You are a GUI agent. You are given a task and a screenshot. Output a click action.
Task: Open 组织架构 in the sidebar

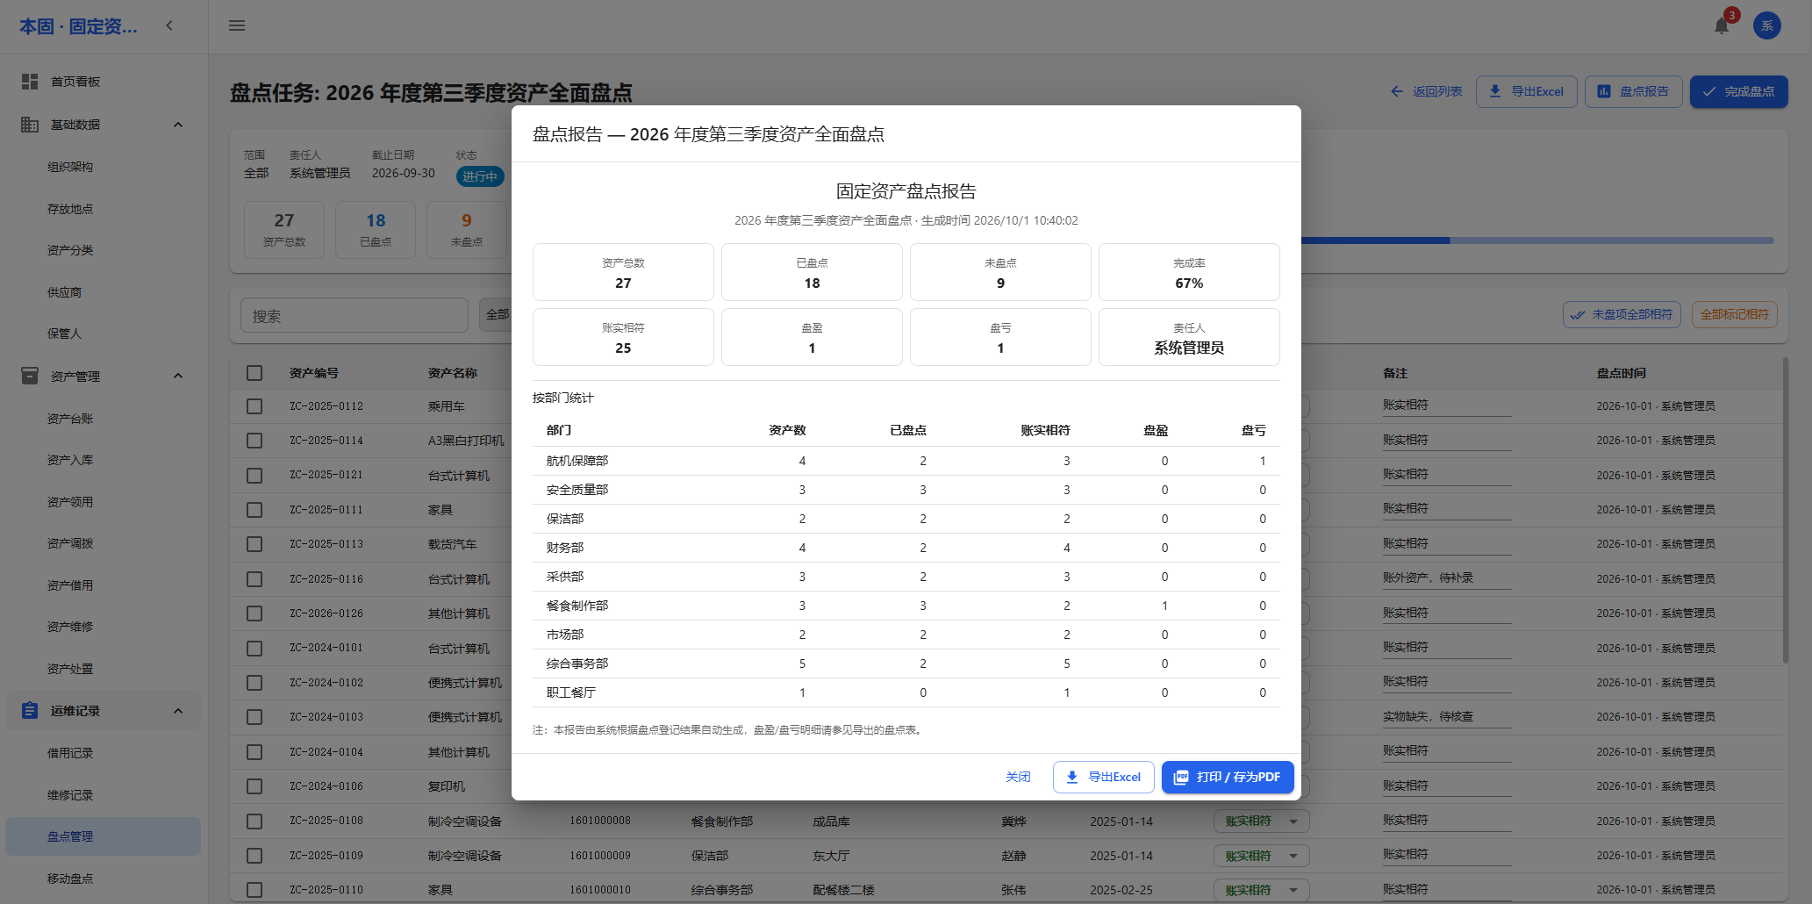point(70,167)
